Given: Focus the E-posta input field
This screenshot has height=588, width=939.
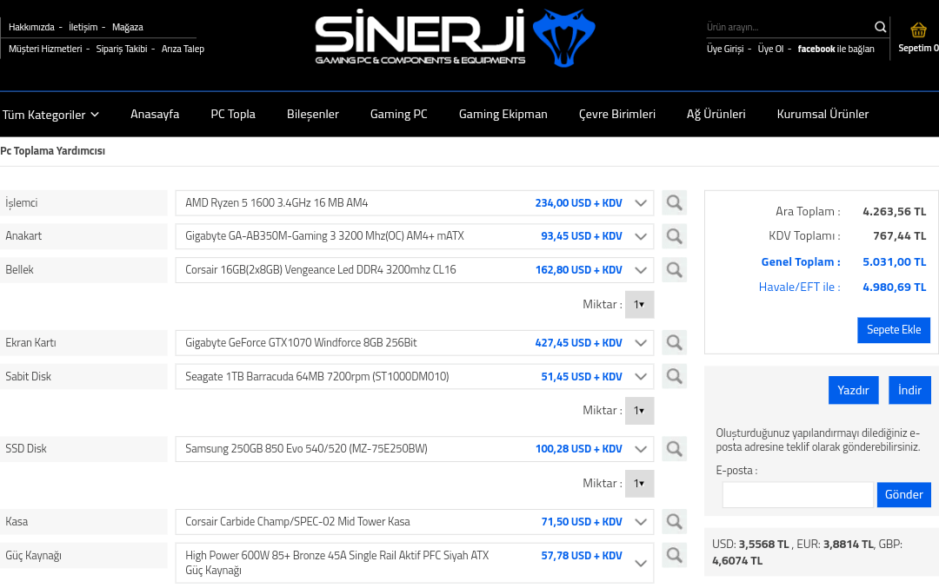Looking at the screenshot, I should point(797,495).
